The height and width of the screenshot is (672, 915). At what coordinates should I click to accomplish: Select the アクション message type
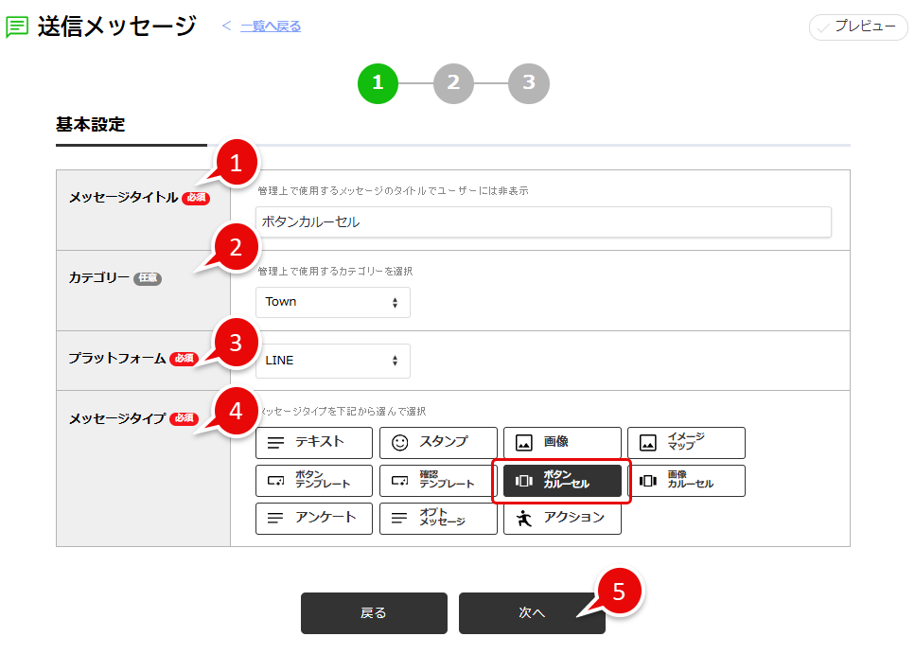[x=562, y=518]
